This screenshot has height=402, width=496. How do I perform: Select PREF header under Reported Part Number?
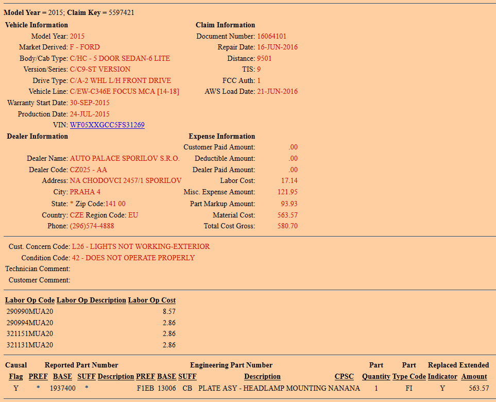[38, 376]
